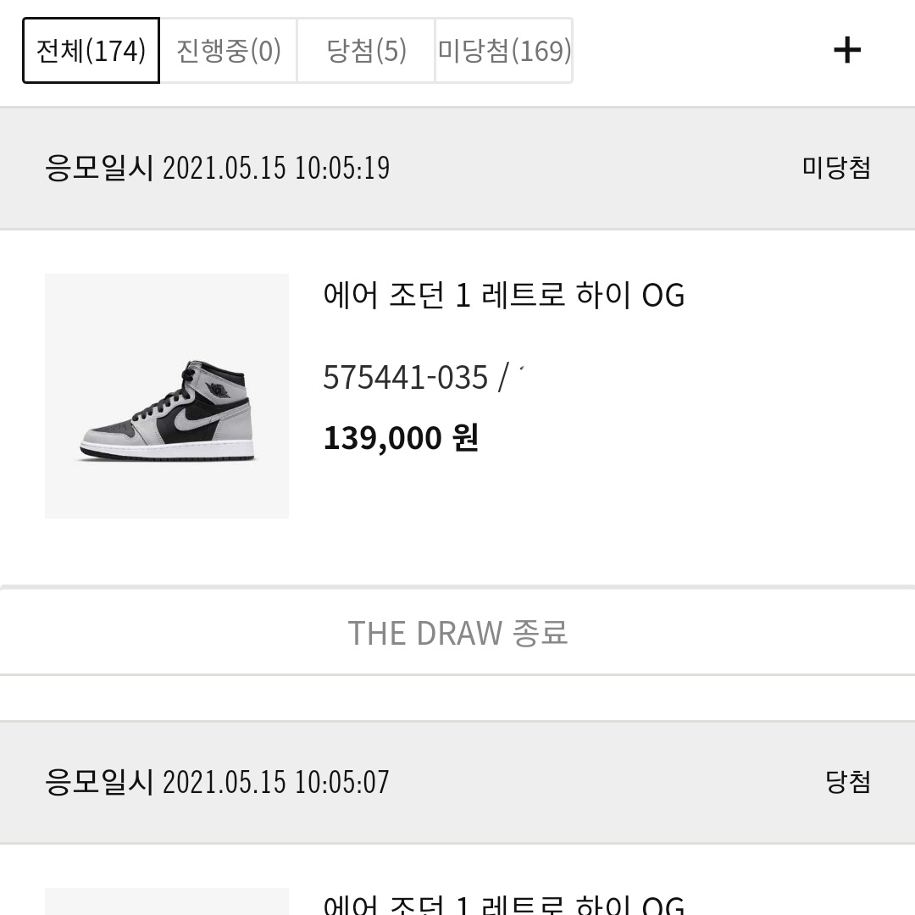Click the 10:05:19 entry timestamp
This screenshot has height=915, width=915.
tap(342, 168)
